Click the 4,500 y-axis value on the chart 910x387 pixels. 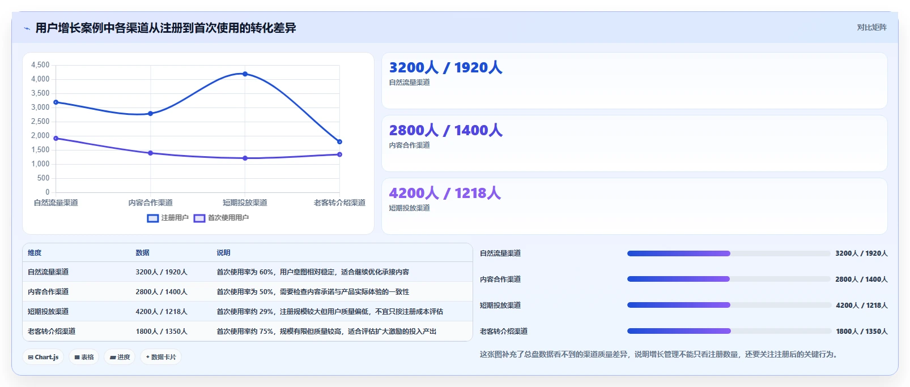click(x=40, y=65)
